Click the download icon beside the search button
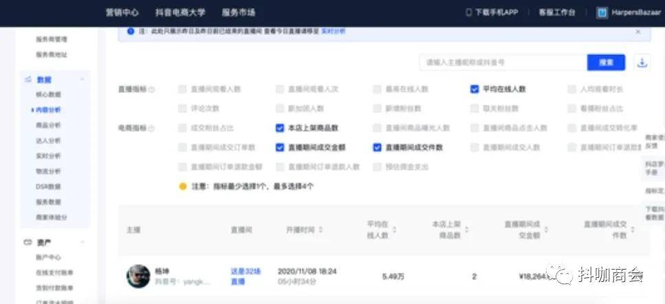The height and width of the screenshot is (304, 665). 642,63
